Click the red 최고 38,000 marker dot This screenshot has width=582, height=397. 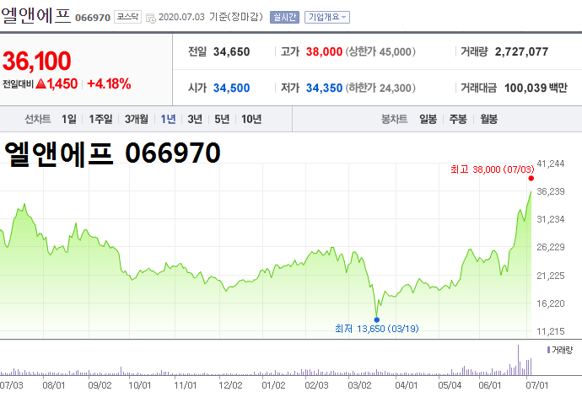click(x=531, y=179)
